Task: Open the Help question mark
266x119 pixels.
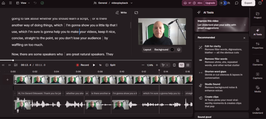Action: [x=260, y=3]
